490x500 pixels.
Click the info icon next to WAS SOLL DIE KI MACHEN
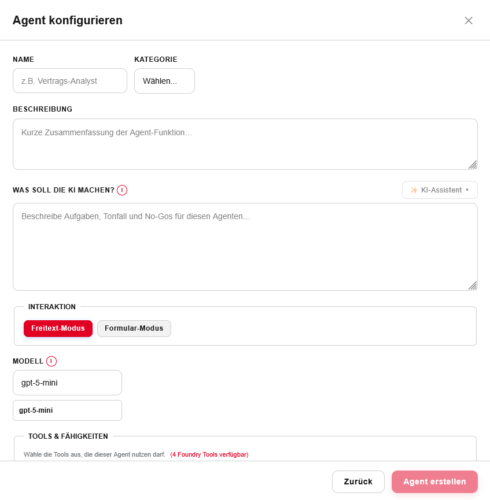coord(122,190)
